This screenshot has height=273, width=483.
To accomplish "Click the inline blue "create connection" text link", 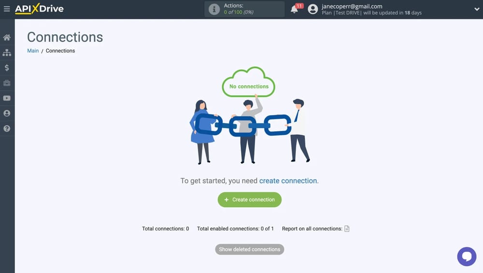I will (288, 181).
